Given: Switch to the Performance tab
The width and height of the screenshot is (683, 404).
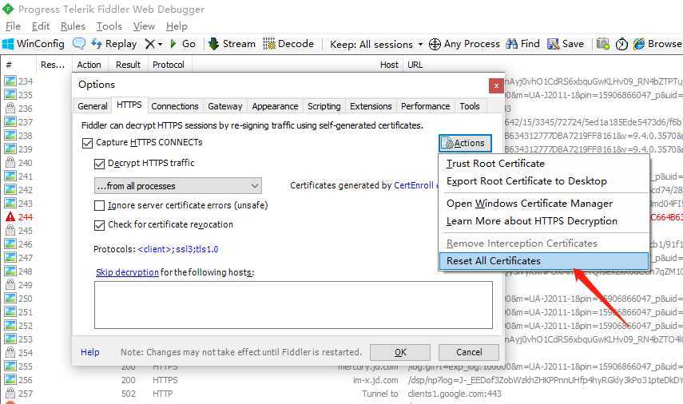Looking at the screenshot, I should pos(425,106).
